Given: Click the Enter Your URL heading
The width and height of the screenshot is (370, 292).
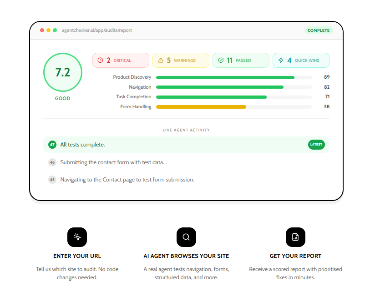Looking at the screenshot, I should tap(77, 256).
